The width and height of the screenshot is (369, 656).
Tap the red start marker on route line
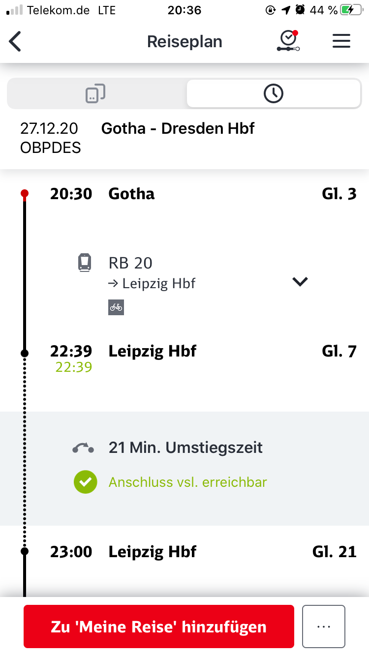(25, 194)
